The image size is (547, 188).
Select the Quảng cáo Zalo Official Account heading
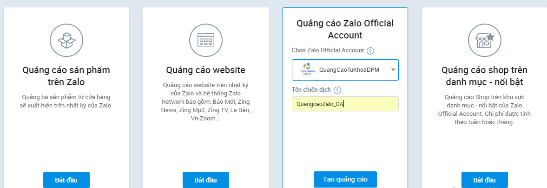[x=345, y=29]
